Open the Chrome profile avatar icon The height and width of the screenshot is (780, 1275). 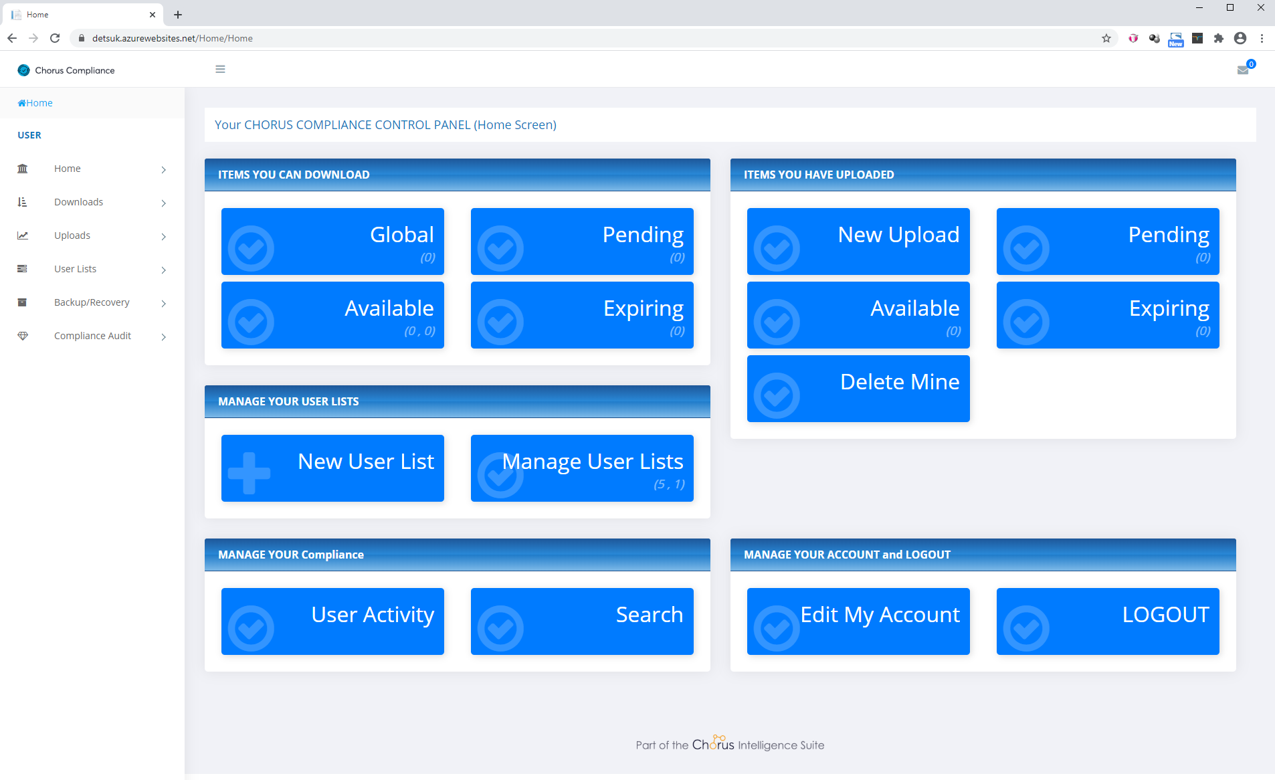click(x=1240, y=38)
